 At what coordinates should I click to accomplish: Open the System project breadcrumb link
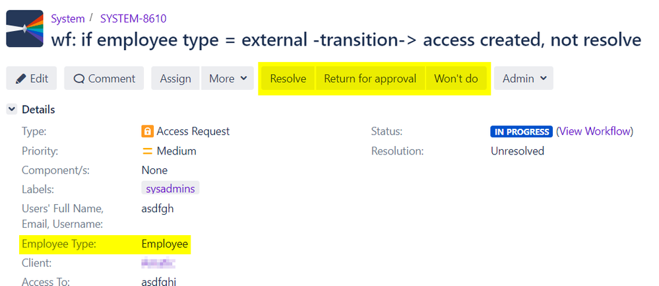68,18
